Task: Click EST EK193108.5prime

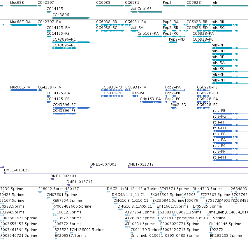Action: [x=226, y=235]
